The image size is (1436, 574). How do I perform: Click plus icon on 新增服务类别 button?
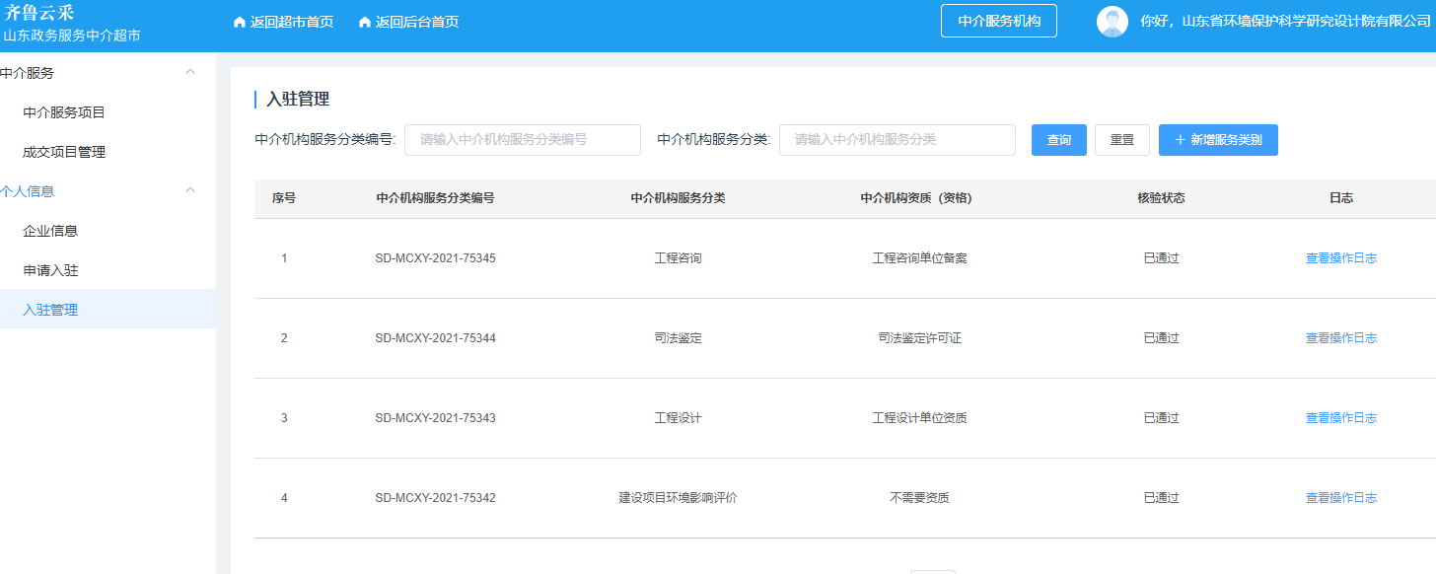point(1180,140)
